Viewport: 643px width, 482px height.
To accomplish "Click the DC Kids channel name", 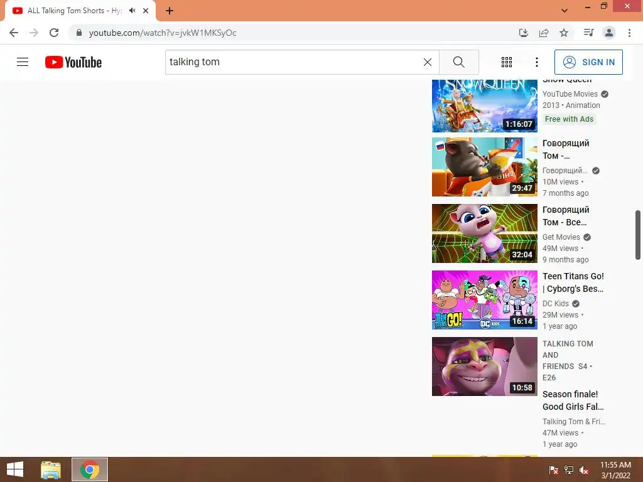I will (x=556, y=303).
